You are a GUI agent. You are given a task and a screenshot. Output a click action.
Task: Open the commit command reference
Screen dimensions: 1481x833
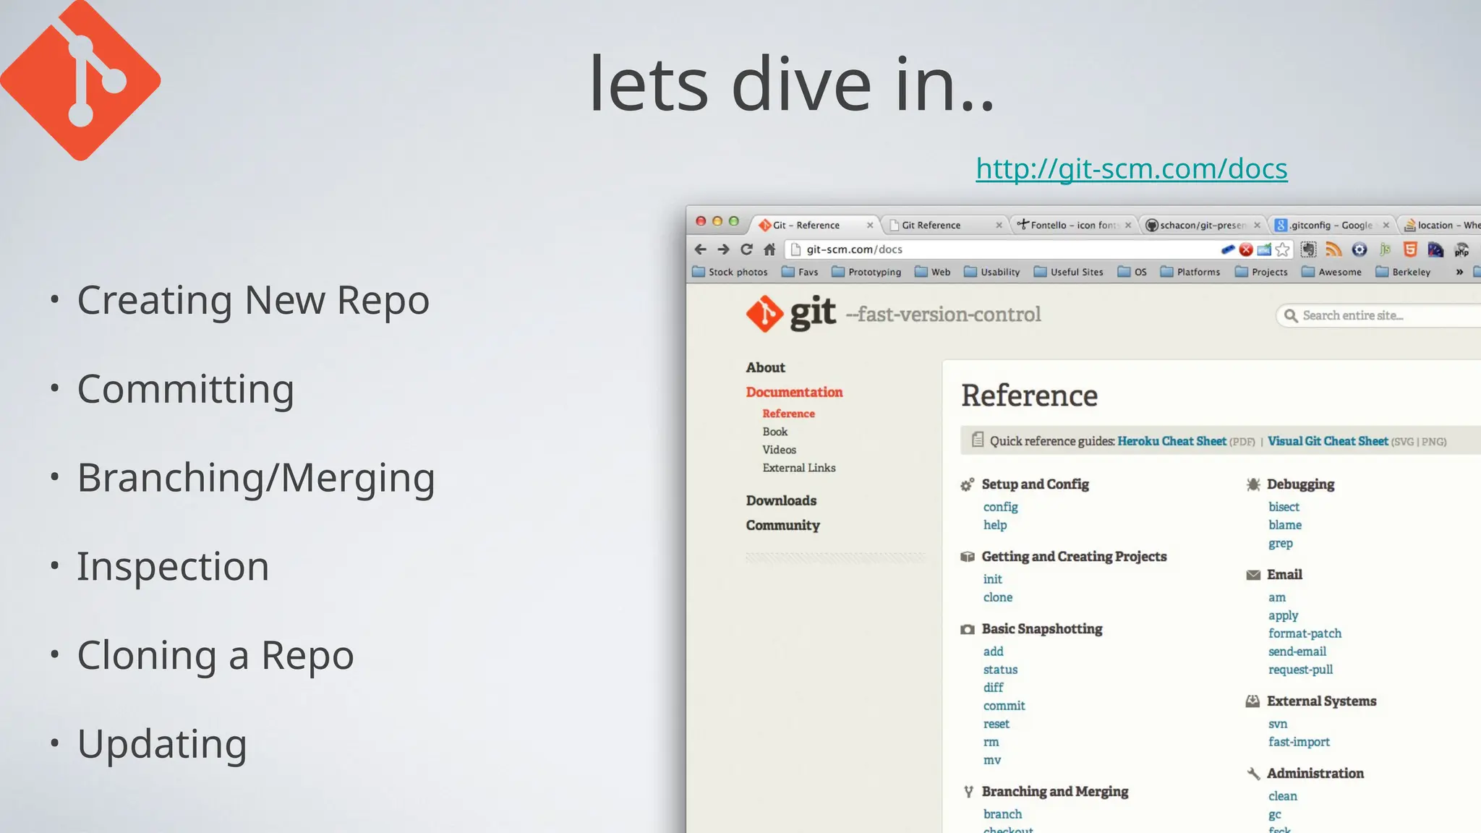point(1004,706)
